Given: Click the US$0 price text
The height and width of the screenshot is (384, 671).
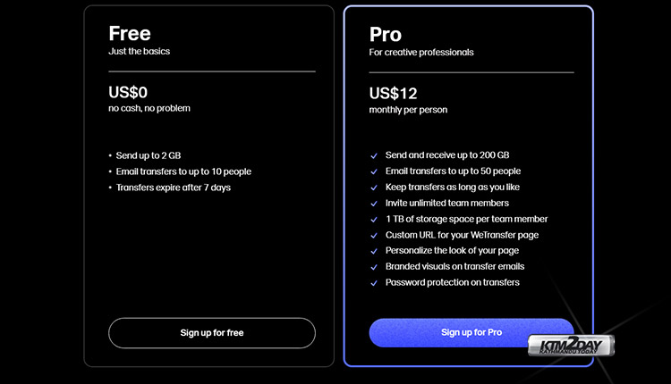Looking at the screenshot, I should 128,92.
